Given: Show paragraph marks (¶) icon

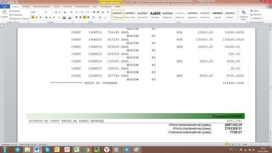Looking at the screenshot, I should click(x=108, y=12).
